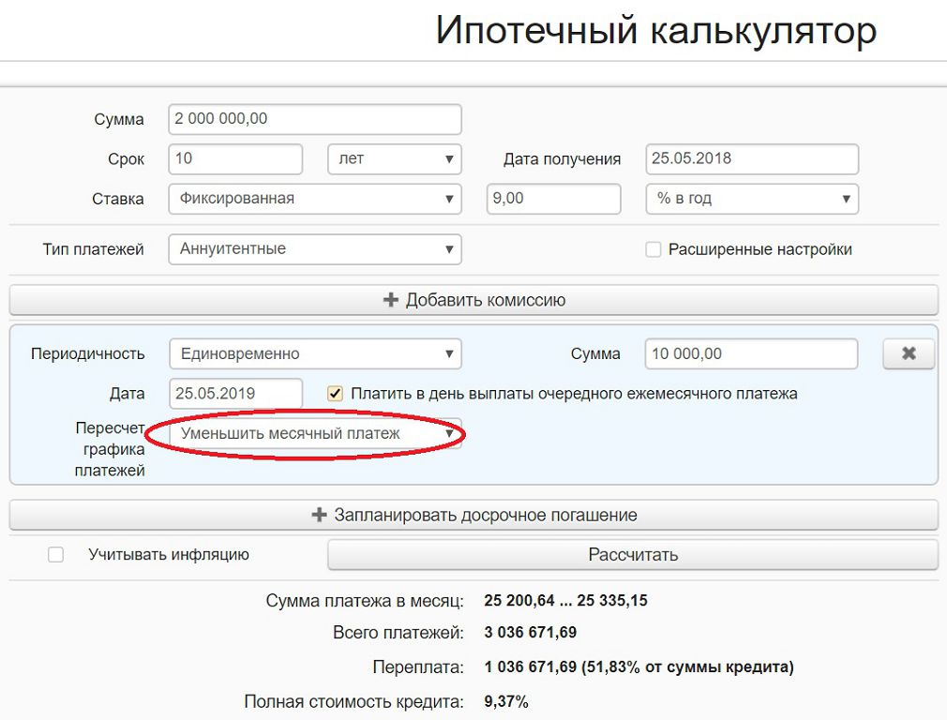947x720 pixels.
Task: Open the rate type dropdown 'Фиксированная'
Action: click(x=315, y=199)
